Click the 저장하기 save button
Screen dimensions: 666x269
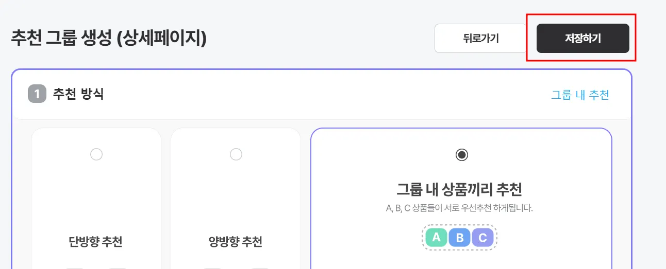pos(582,38)
